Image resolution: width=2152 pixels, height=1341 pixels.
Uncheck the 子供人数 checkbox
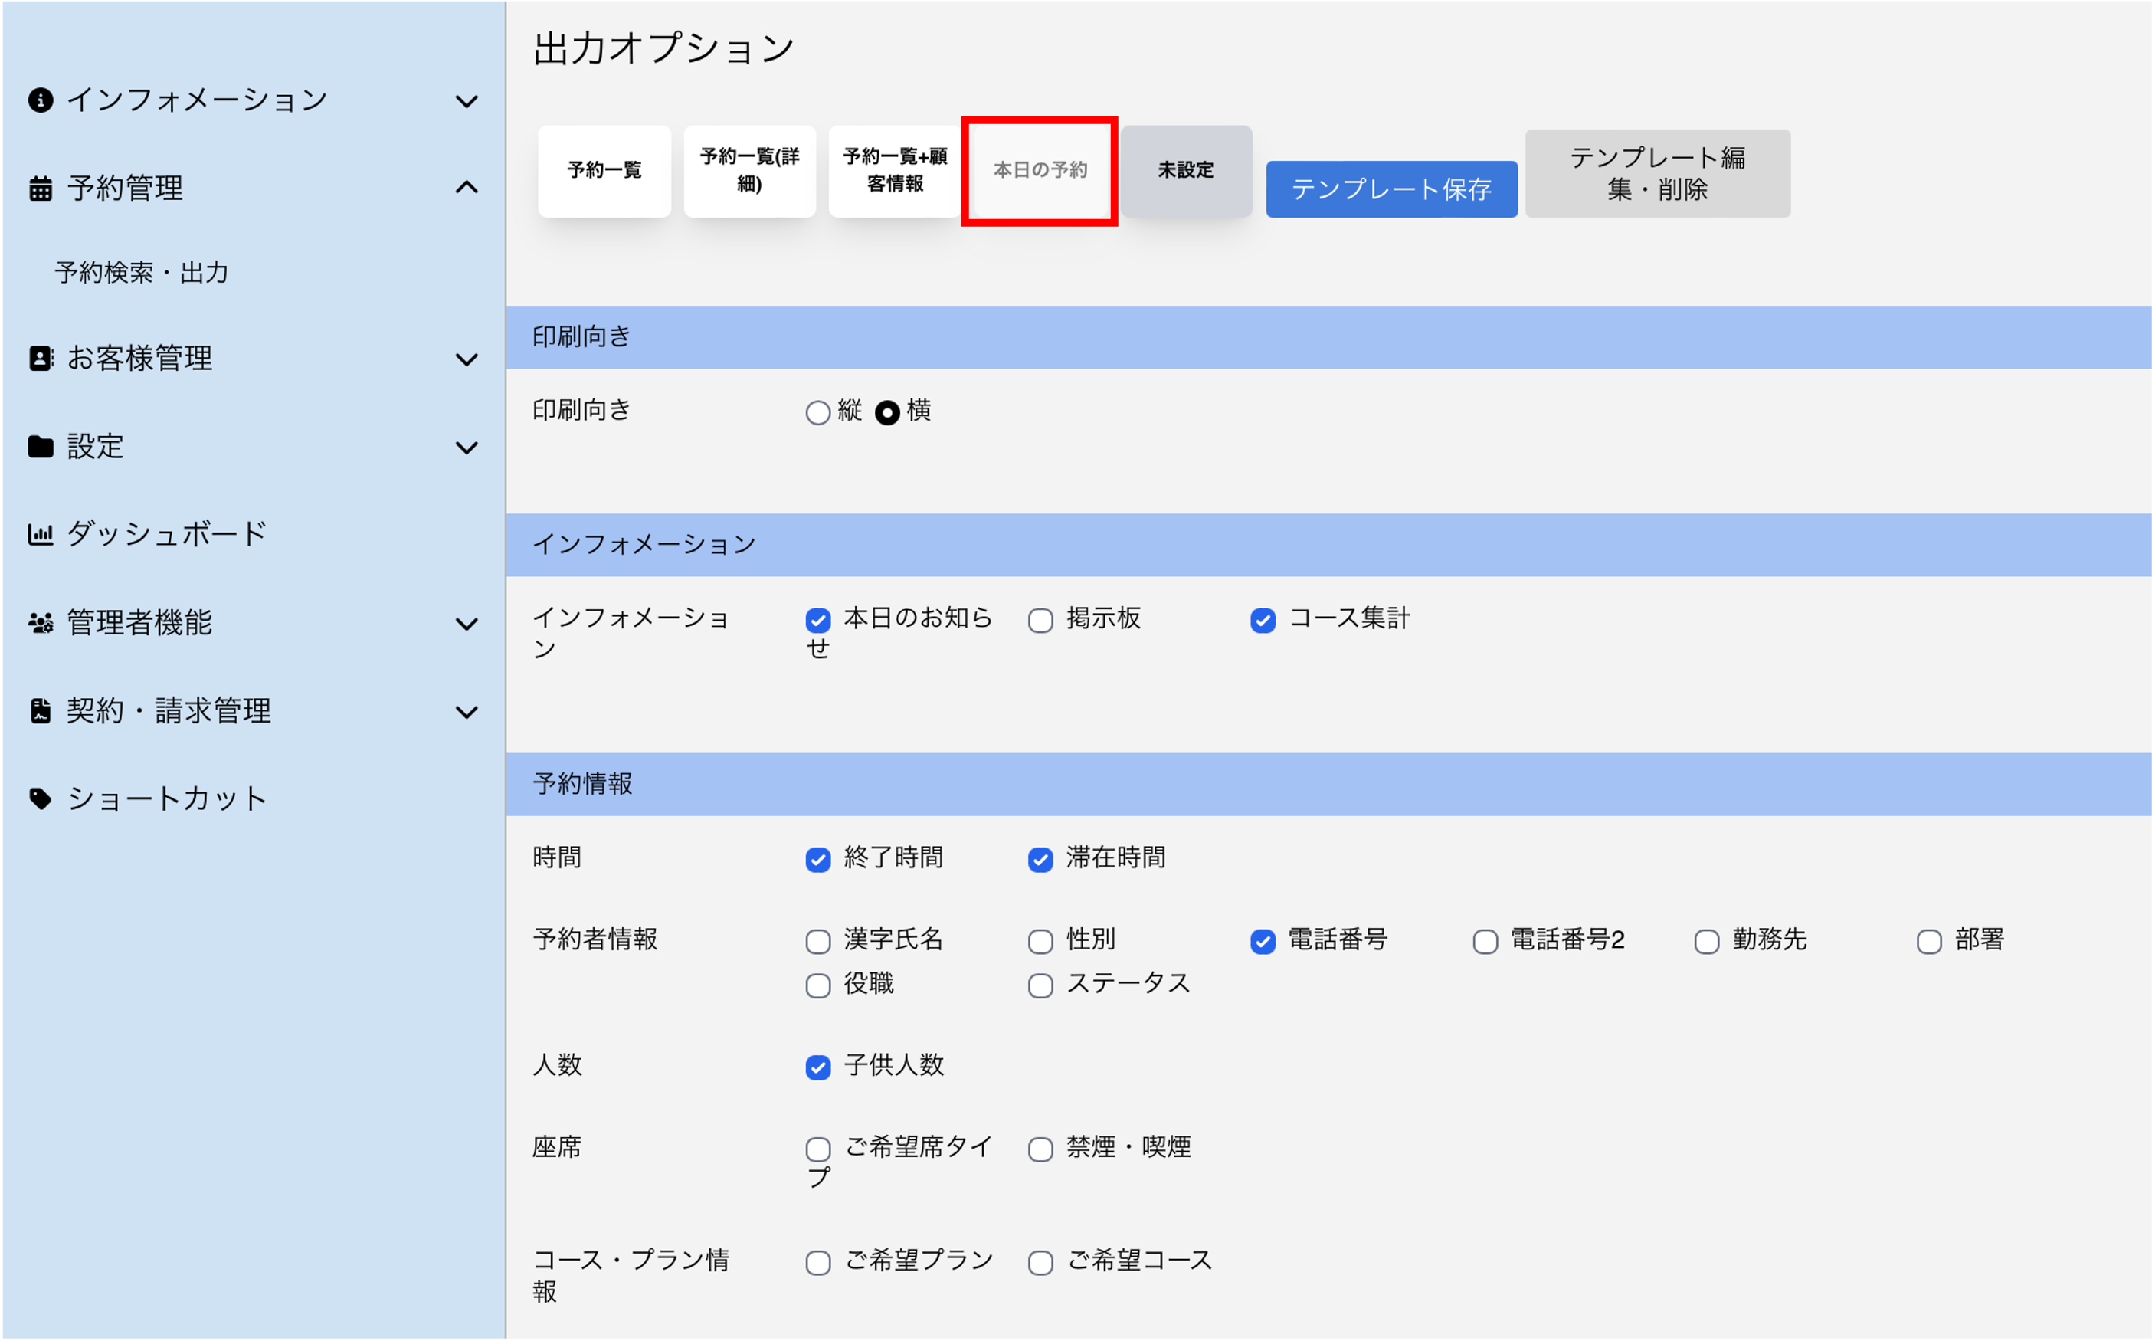click(x=817, y=1067)
